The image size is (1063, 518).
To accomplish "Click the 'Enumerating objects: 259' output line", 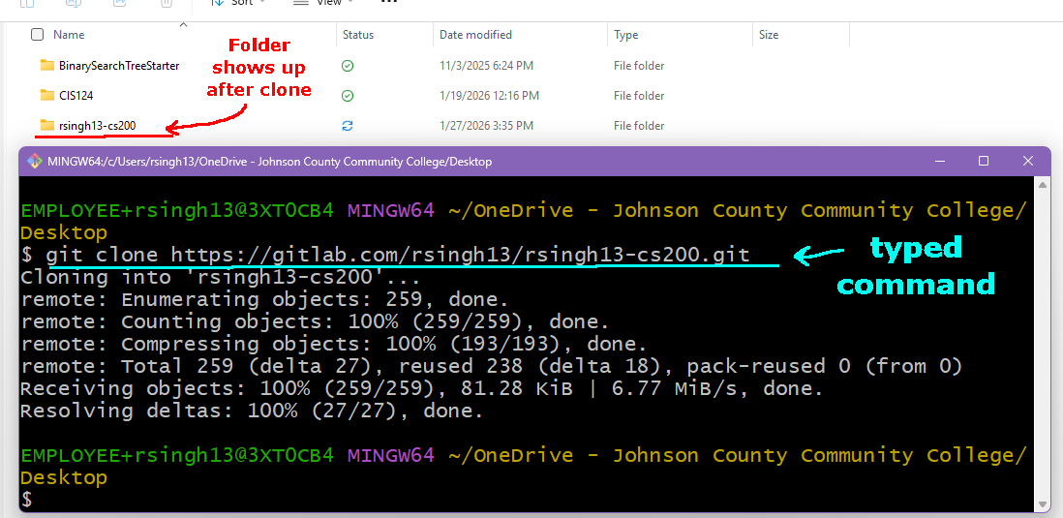I will pos(264,300).
